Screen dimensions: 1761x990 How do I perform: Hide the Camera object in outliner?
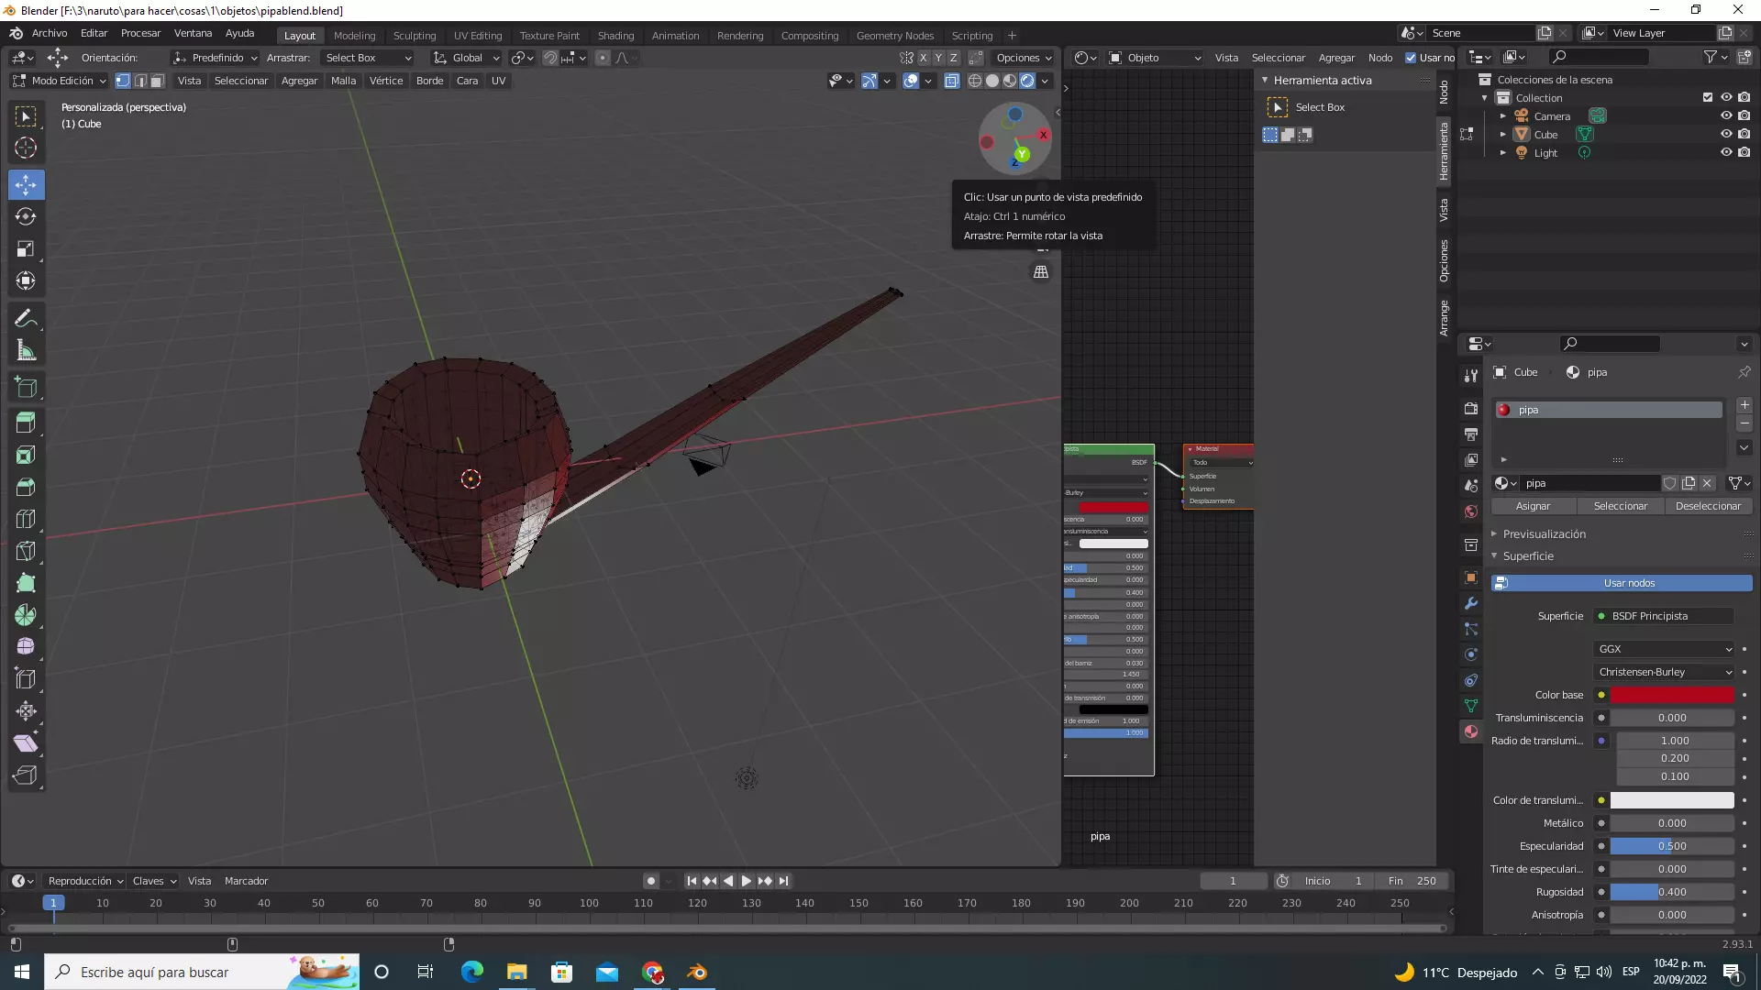point(1725,116)
